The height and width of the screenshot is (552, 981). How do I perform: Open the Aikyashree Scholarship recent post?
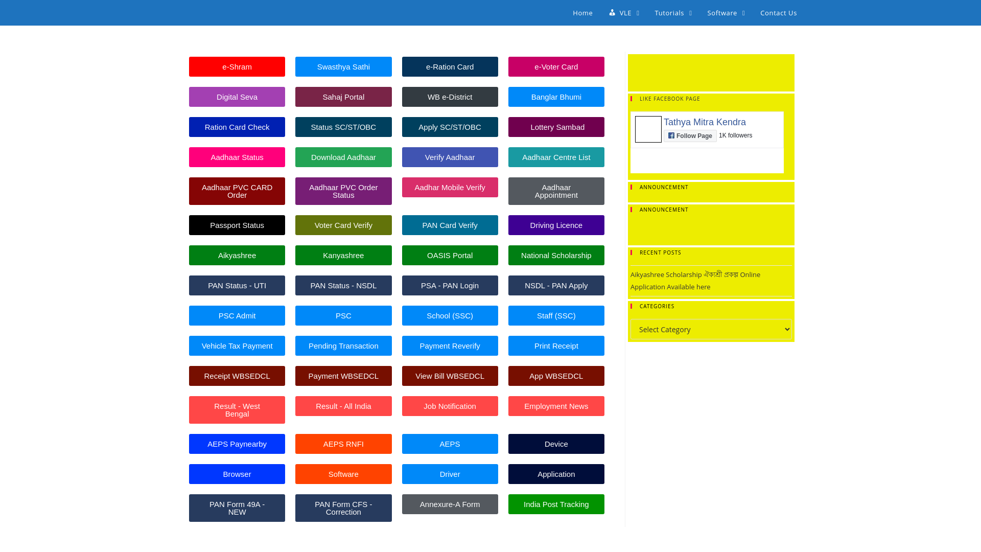[x=695, y=281]
